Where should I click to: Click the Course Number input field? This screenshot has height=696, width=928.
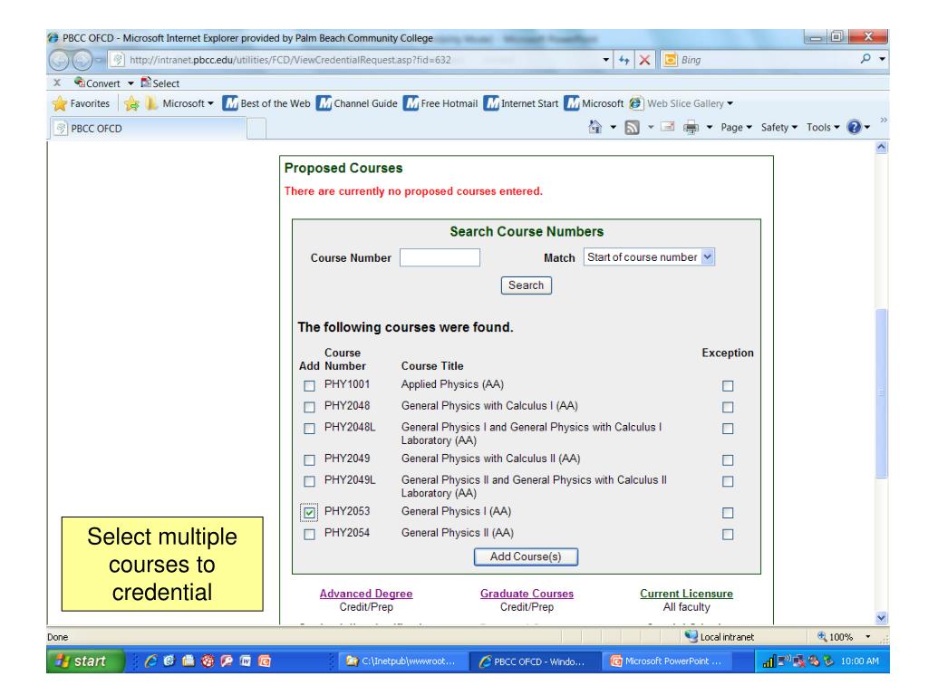click(440, 257)
